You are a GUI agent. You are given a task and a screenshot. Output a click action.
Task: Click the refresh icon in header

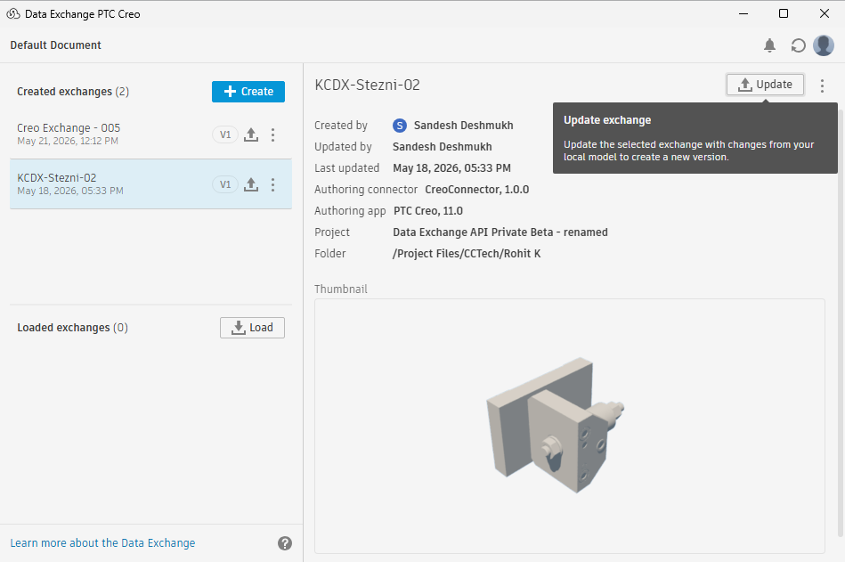[x=798, y=45]
